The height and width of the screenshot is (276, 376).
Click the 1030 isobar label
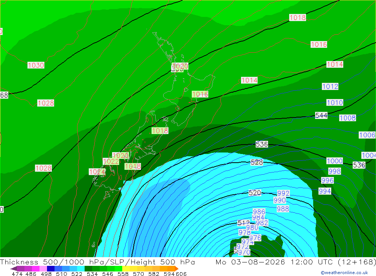click(36, 65)
